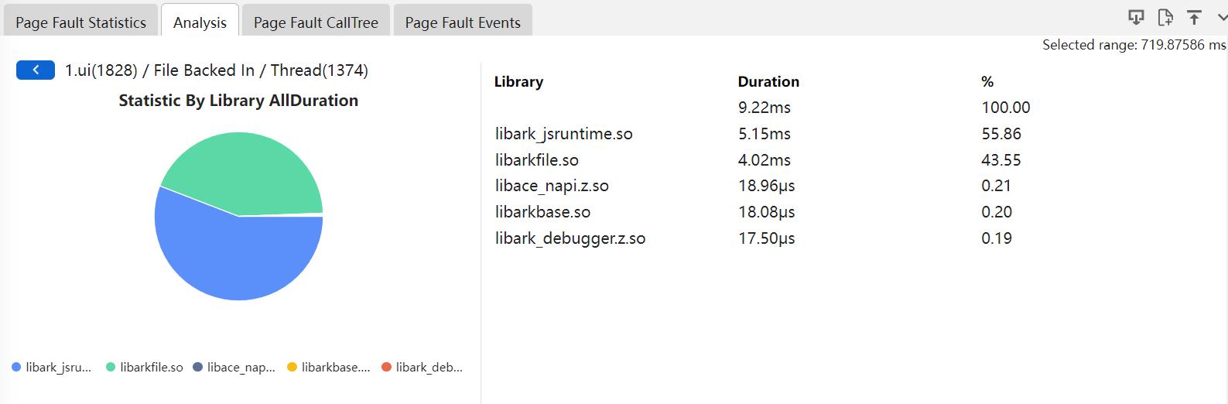Switch to the Page Fault CallTree tab

(x=316, y=22)
